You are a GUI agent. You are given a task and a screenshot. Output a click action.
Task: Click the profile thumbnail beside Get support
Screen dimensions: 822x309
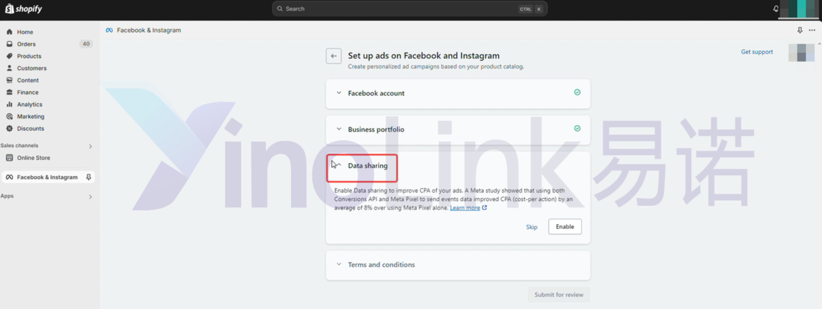click(x=801, y=53)
